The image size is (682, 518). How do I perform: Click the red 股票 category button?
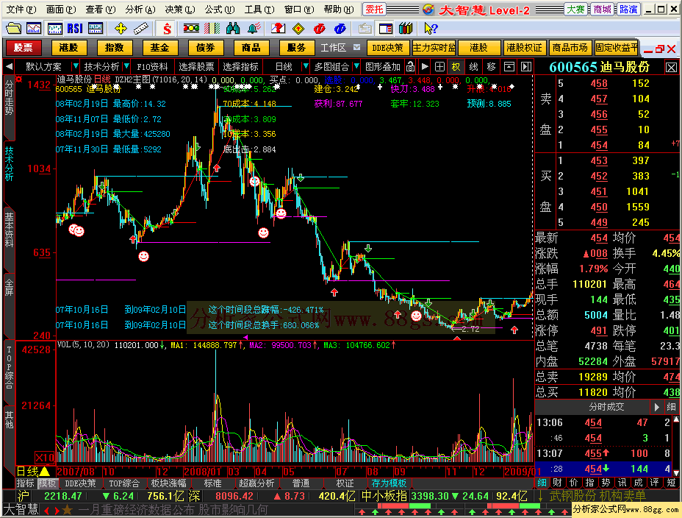tap(23, 47)
